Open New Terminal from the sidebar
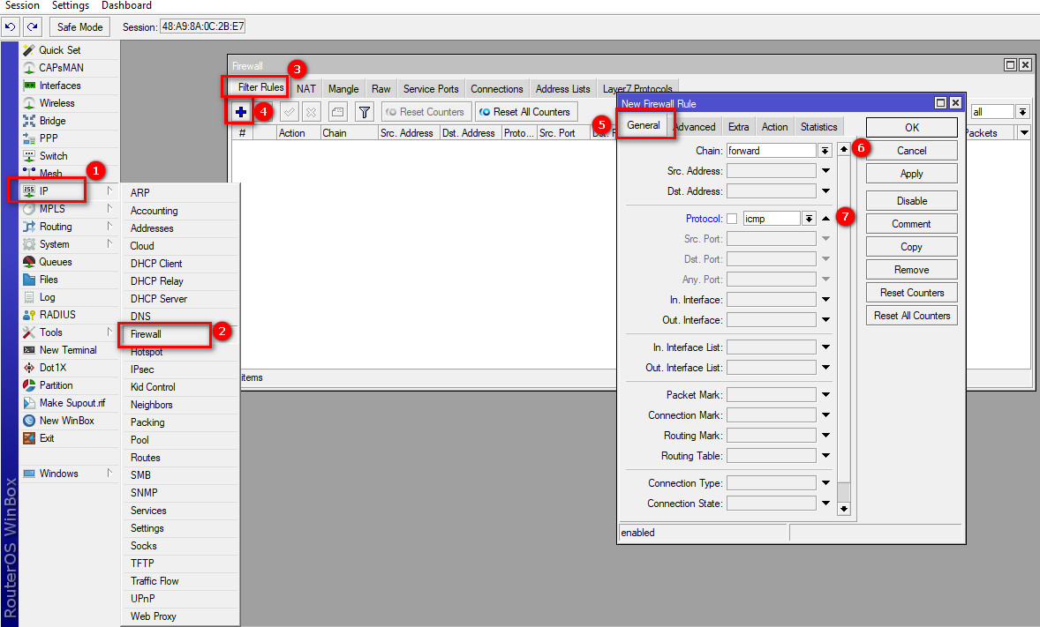The image size is (1040, 627). coord(68,350)
